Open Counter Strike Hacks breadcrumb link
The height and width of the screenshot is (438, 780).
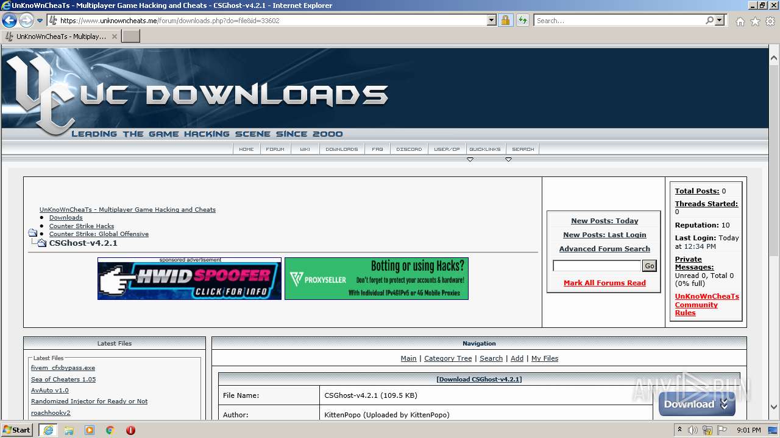click(x=82, y=226)
